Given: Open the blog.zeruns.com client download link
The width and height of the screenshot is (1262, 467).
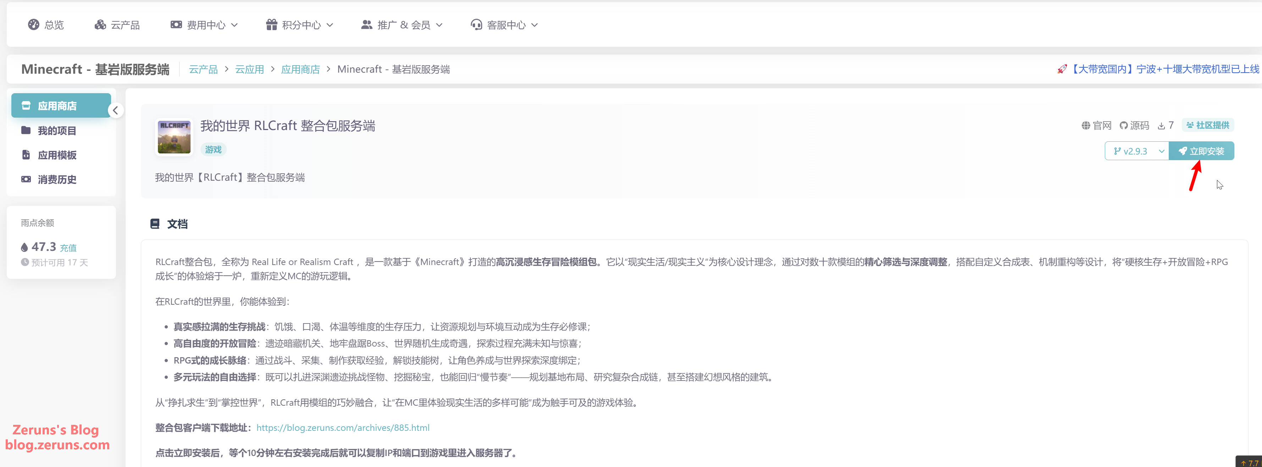Looking at the screenshot, I should (343, 428).
